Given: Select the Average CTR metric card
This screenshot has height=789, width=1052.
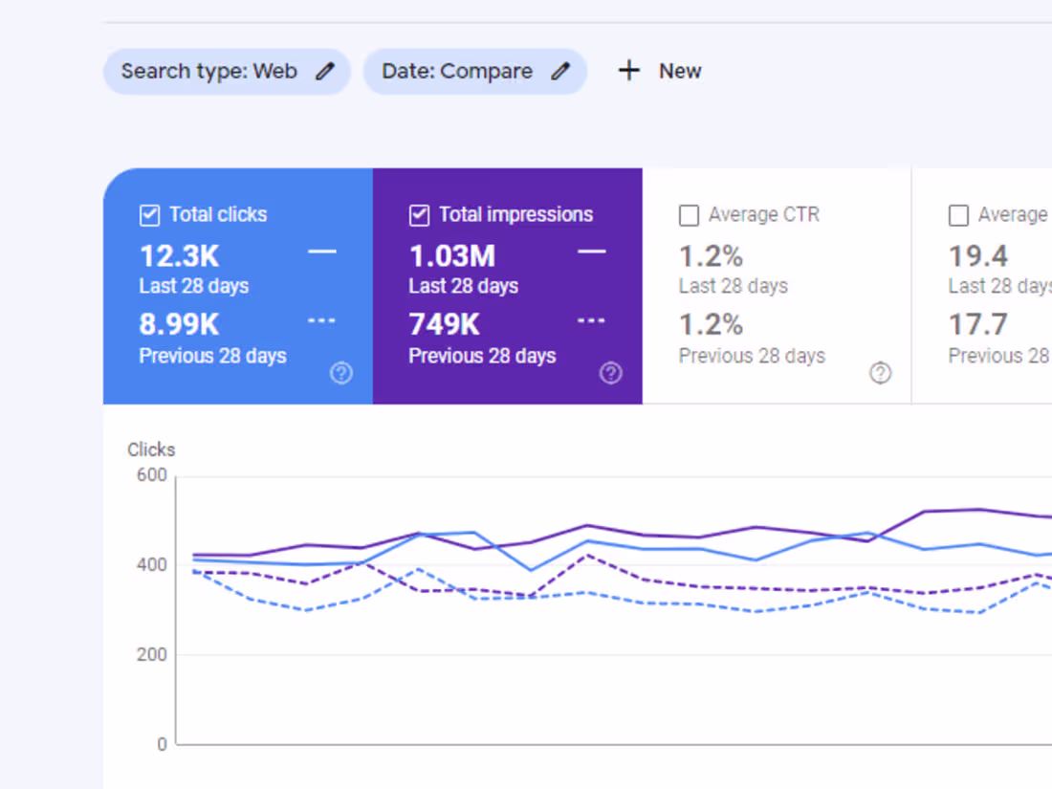Looking at the screenshot, I should pyautogui.click(x=775, y=285).
